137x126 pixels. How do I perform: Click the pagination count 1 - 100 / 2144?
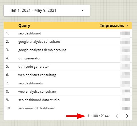point(98,116)
